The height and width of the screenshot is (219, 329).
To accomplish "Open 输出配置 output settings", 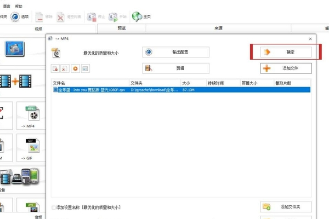I will tap(176, 52).
